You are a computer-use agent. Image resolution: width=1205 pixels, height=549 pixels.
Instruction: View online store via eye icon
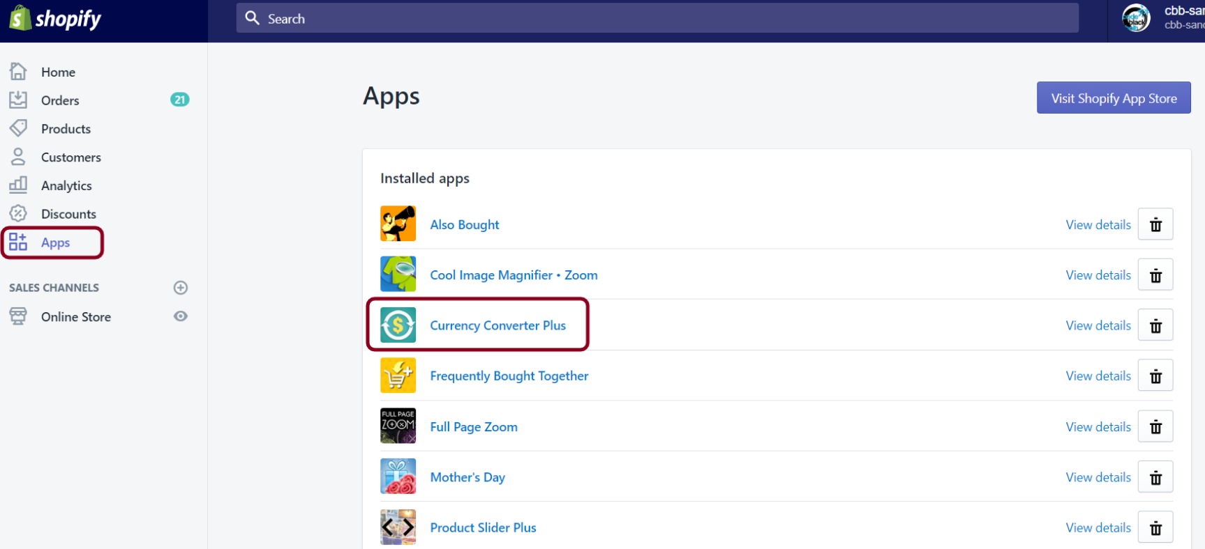pos(181,316)
